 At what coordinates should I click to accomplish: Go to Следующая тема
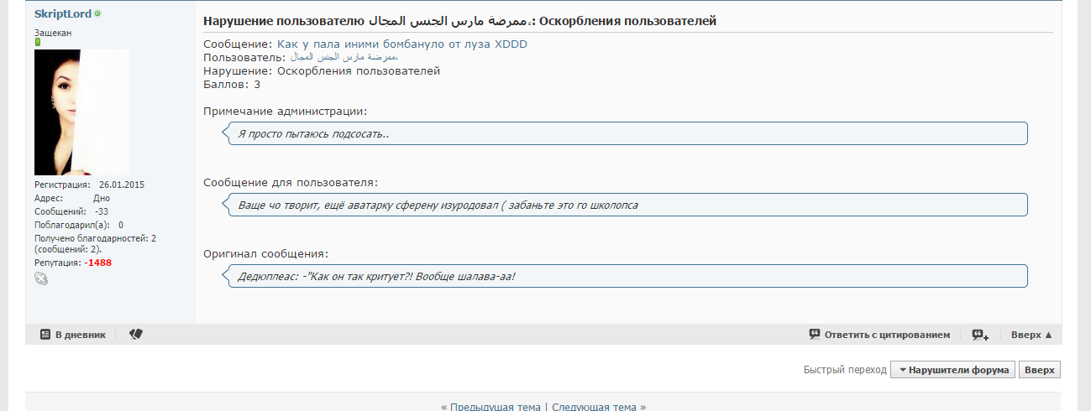(x=594, y=407)
